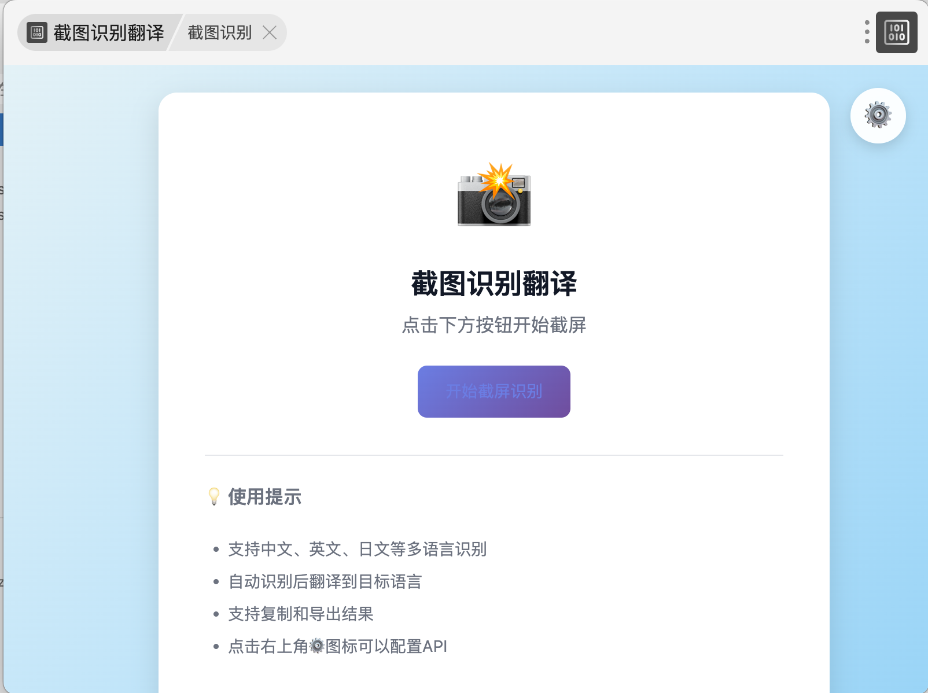Click the dark binary-code icon at top right
This screenshot has height=693, width=928.
896,32
